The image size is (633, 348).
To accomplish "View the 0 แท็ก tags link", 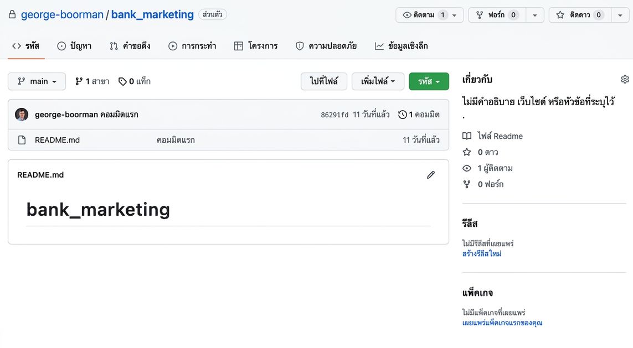I will [x=135, y=81].
